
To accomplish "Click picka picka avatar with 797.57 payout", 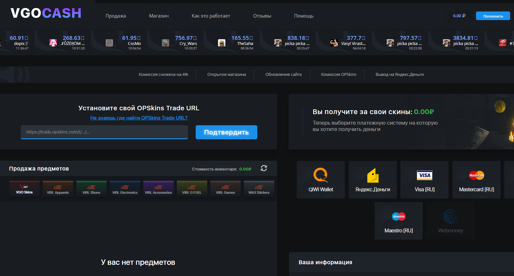I will [390, 43].
